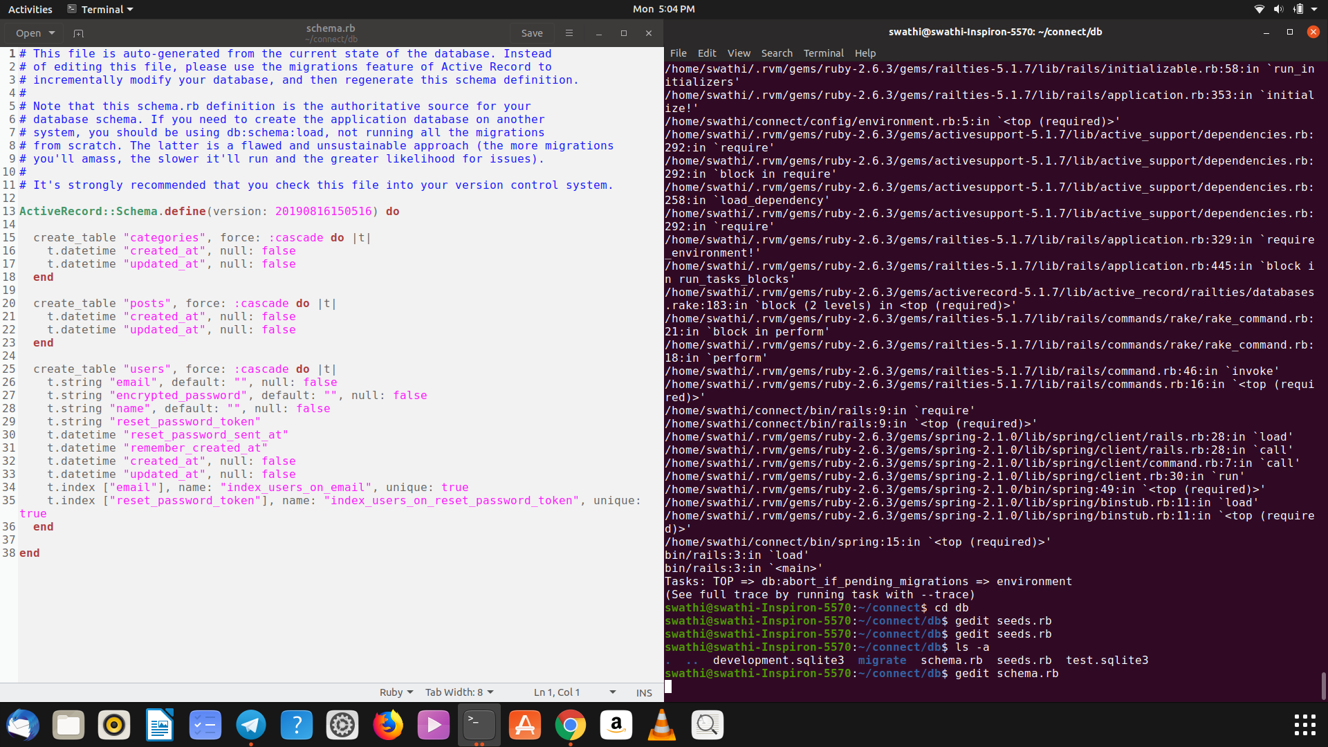This screenshot has height=747, width=1328.
Task: Launch Firefox browser from the dock
Action: 387,725
